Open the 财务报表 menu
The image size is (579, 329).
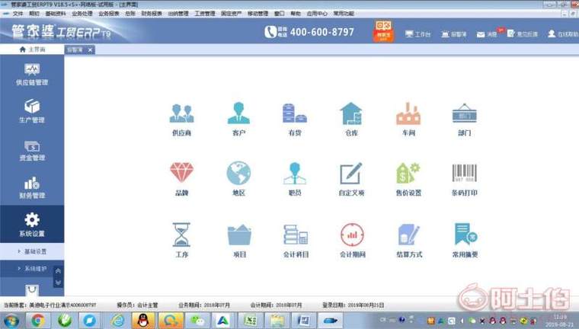(x=152, y=13)
